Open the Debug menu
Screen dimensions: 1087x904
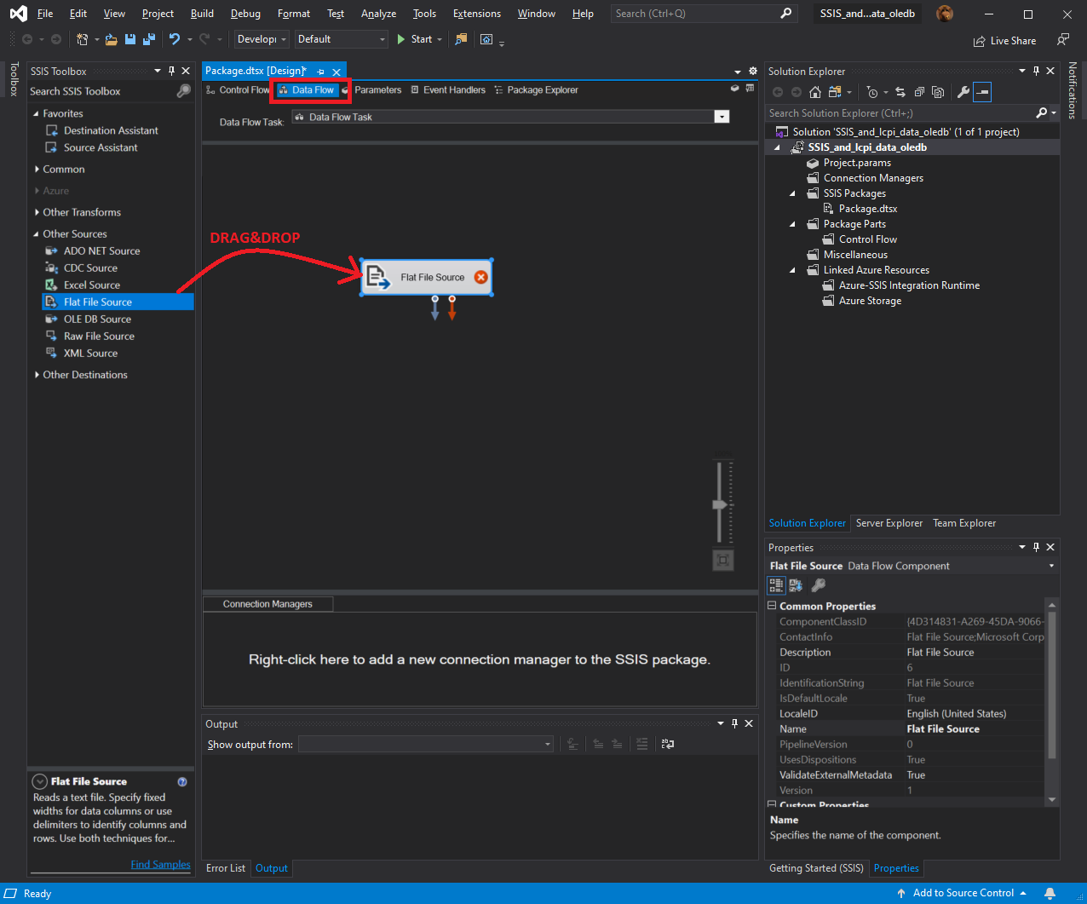tap(245, 14)
